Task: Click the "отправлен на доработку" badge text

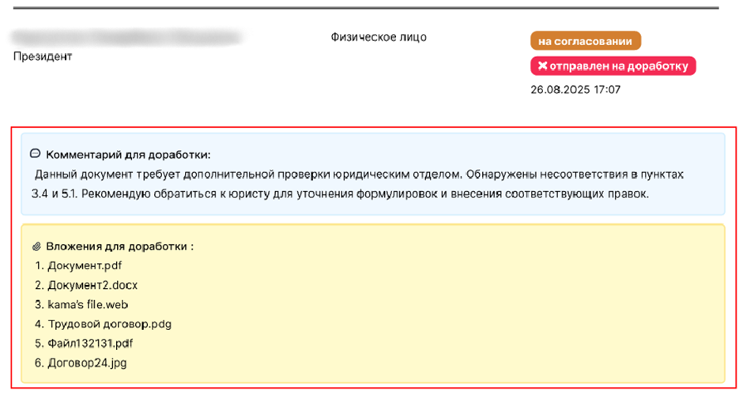Action: pos(618,66)
